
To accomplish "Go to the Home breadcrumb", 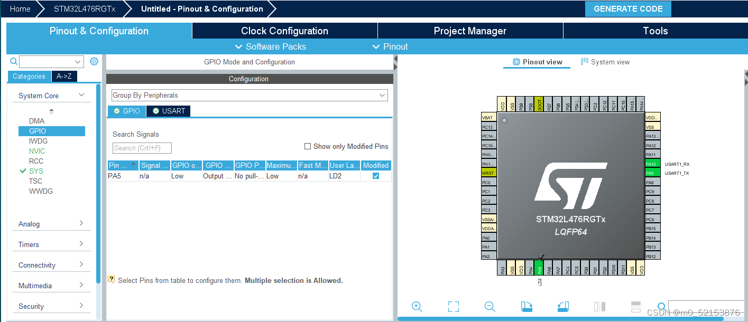I will coord(20,9).
